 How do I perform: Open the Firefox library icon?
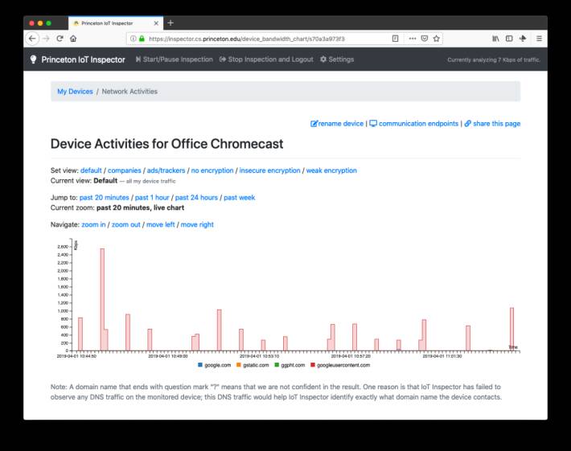(495, 39)
